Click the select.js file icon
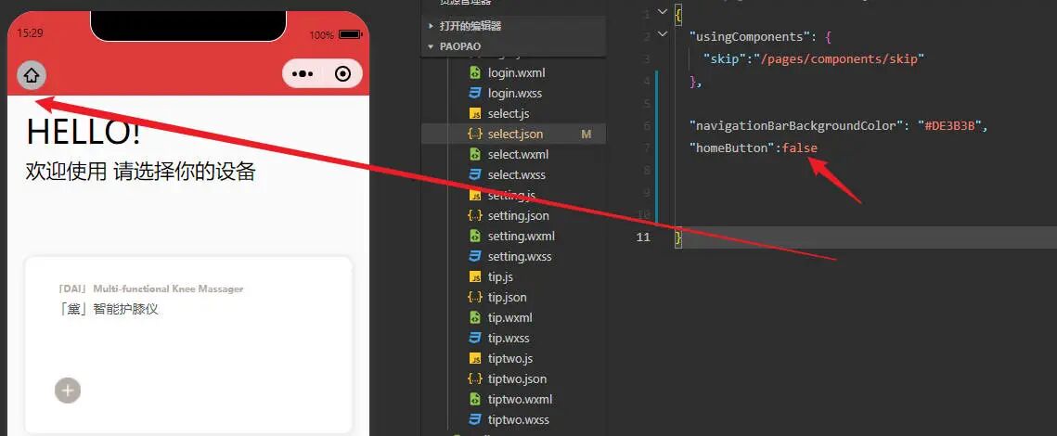The height and width of the screenshot is (436, 1057). [x=474, y=114]
